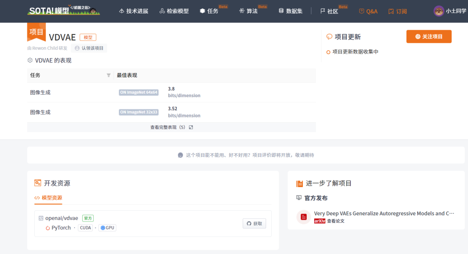Click the comment icon in the review notice
468x254 pixels.
(x=180, y=155)
